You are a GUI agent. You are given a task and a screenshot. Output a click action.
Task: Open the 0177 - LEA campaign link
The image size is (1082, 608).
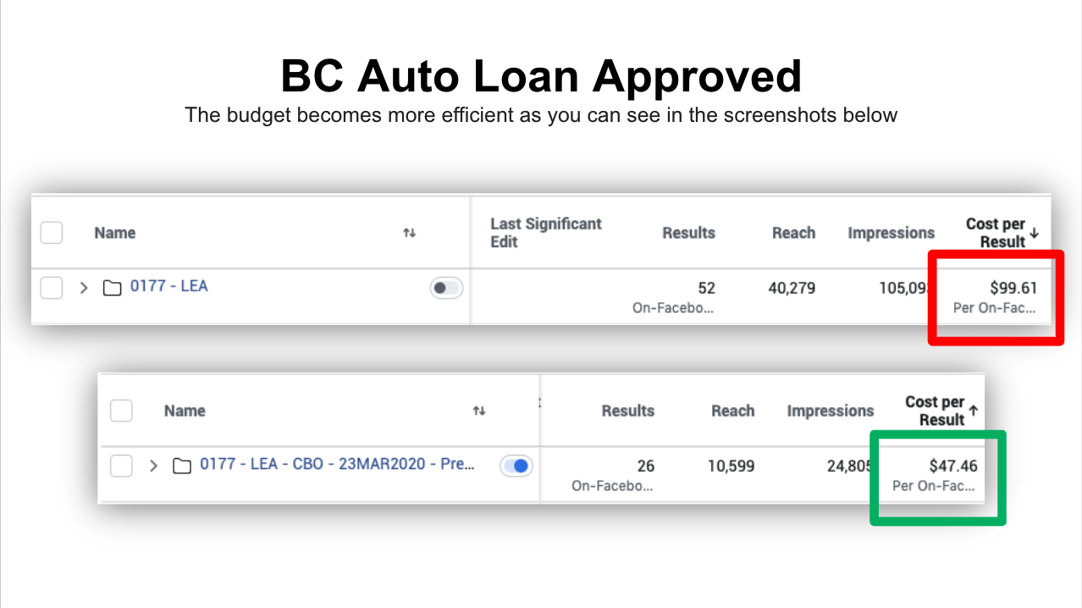168,286
